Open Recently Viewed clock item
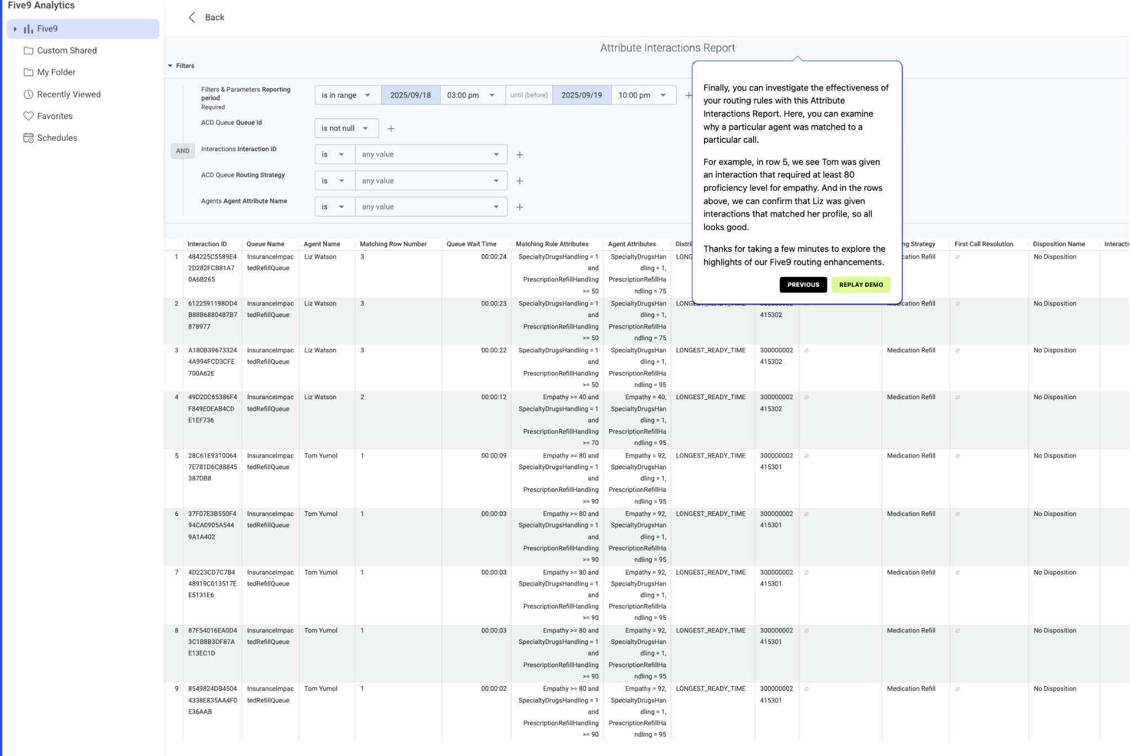 68,94
